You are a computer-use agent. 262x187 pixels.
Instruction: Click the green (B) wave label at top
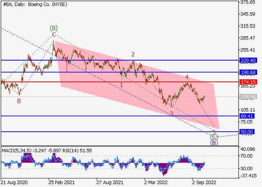pos(54,28)
